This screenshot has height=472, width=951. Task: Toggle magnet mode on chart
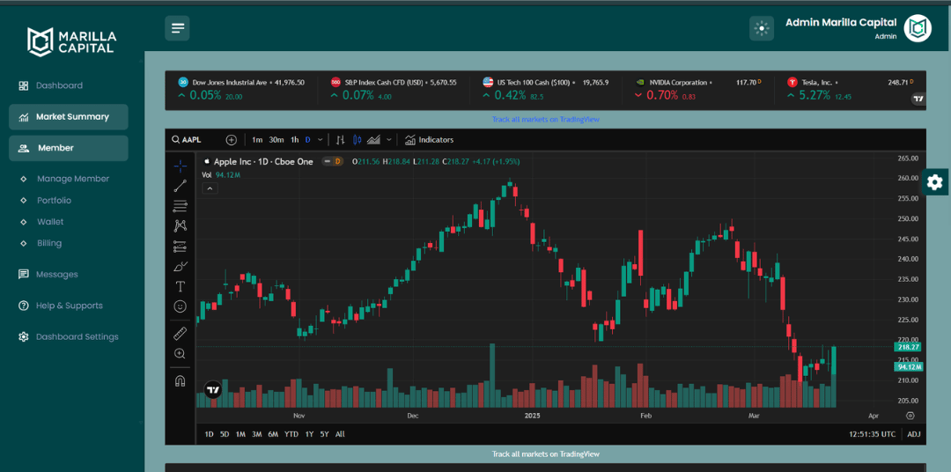[x=181, y=381]
